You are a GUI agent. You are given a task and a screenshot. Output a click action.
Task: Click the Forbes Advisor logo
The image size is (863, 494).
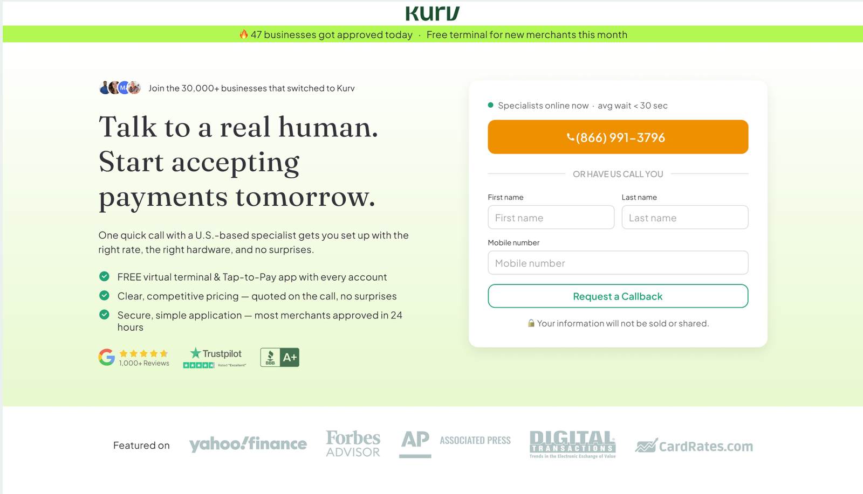[x=353, y=443]
